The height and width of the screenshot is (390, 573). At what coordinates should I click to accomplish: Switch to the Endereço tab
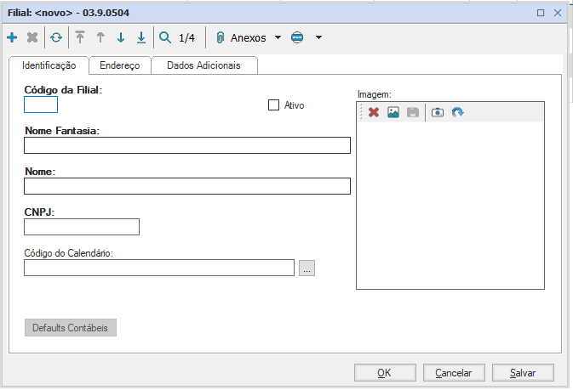pos(120,65)
